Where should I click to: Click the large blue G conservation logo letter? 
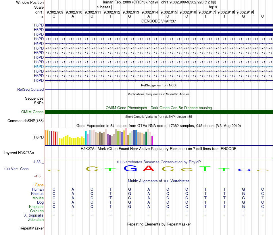click(x=130, y=168)
